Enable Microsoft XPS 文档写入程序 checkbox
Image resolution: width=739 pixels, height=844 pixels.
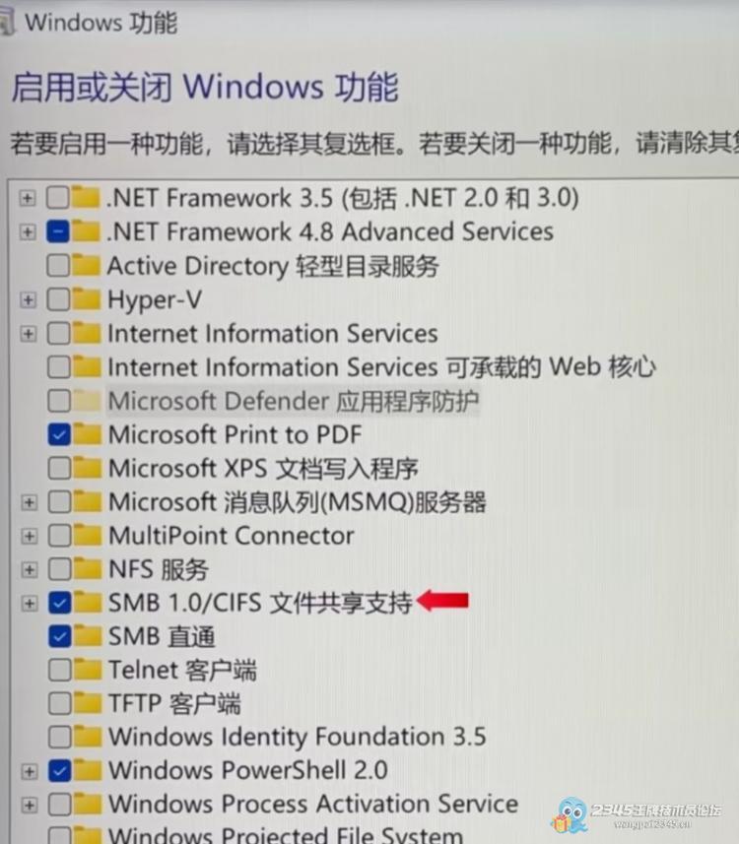(x=59, y=468)
